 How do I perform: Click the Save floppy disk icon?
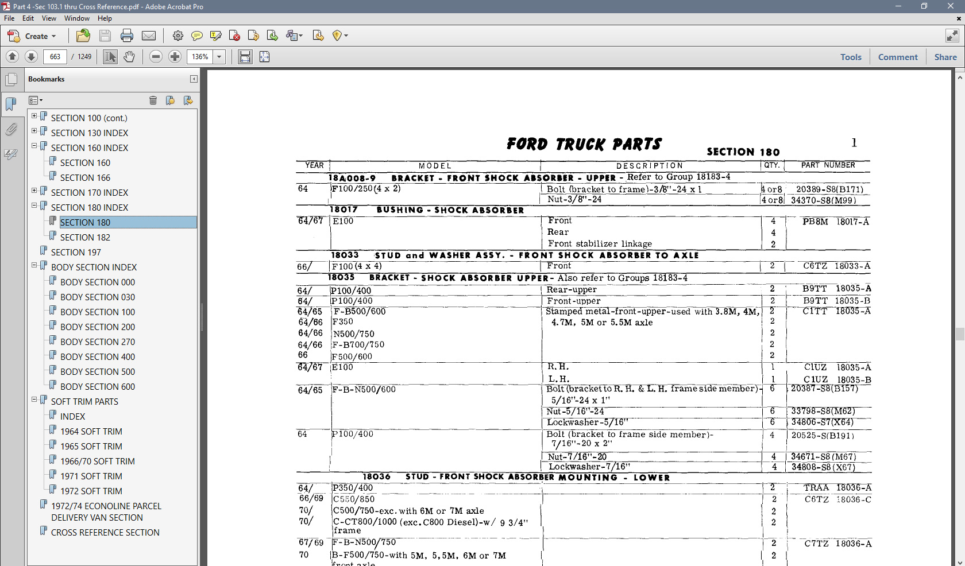(105, 36)
